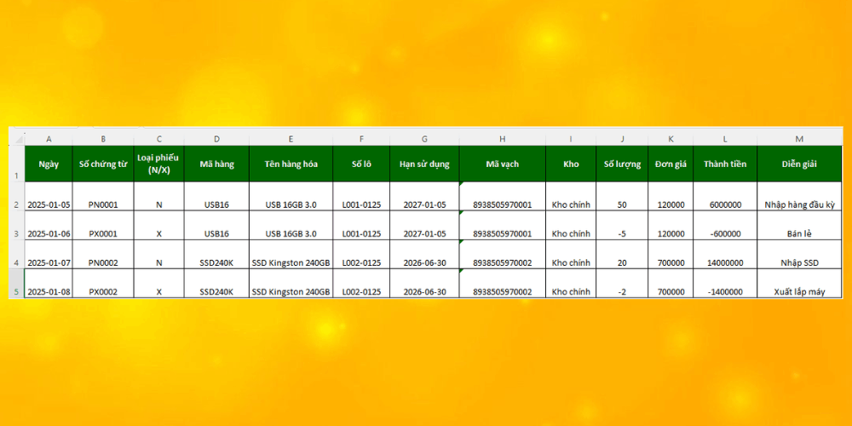Select amount cell 6000000
Image resolution: width=852 pixels, height=426 pixels.
(725, 196)
